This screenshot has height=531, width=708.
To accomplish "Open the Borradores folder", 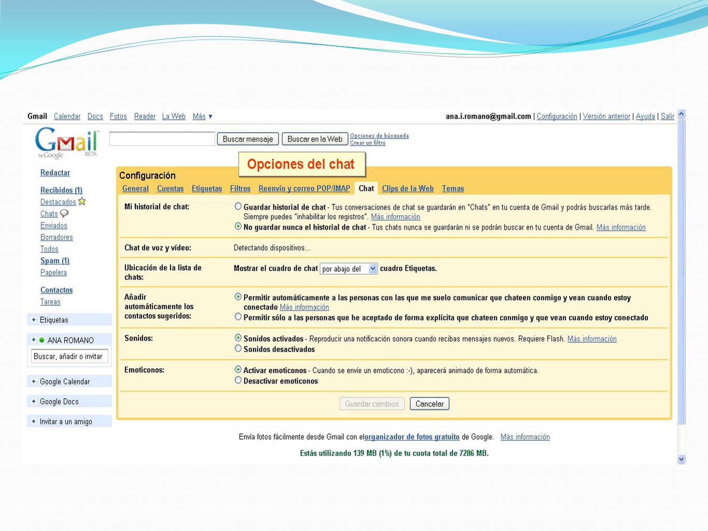I will [x=57, y=237].
